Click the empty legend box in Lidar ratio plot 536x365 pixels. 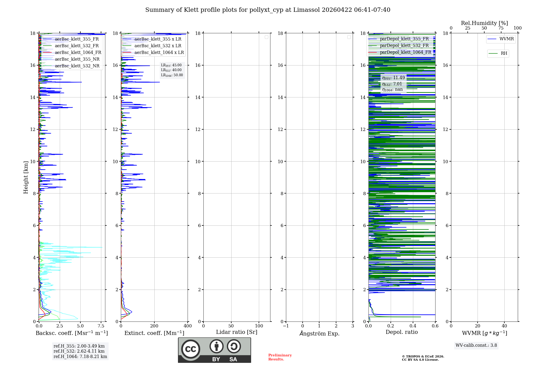tap(266, 37)
